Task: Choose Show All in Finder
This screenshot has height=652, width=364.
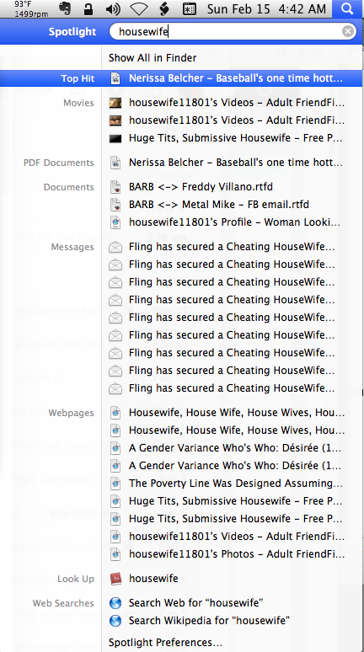Action: (x=153, y=58)
